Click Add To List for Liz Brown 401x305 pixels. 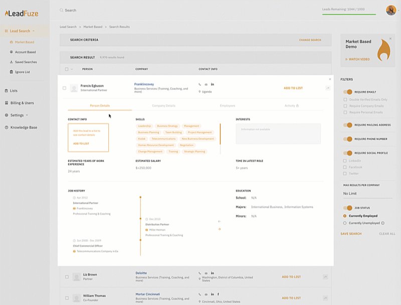tap(291, 277)
